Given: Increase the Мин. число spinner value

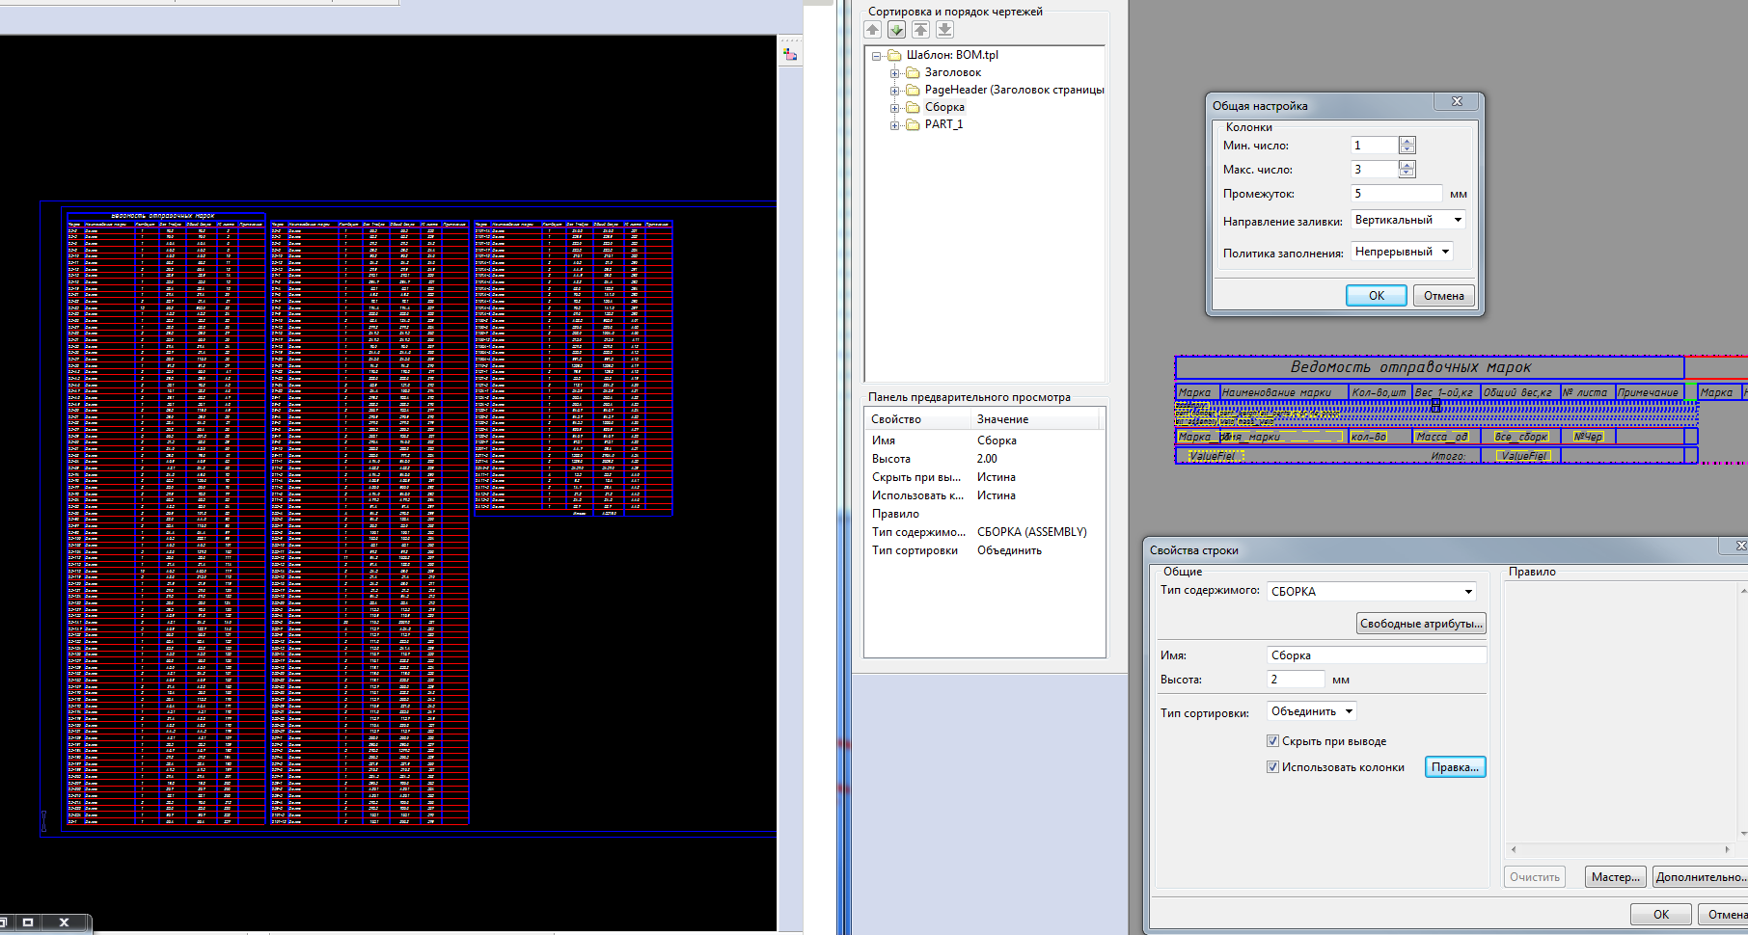Looking at the screenshot, I should (x=1407, y=142).
